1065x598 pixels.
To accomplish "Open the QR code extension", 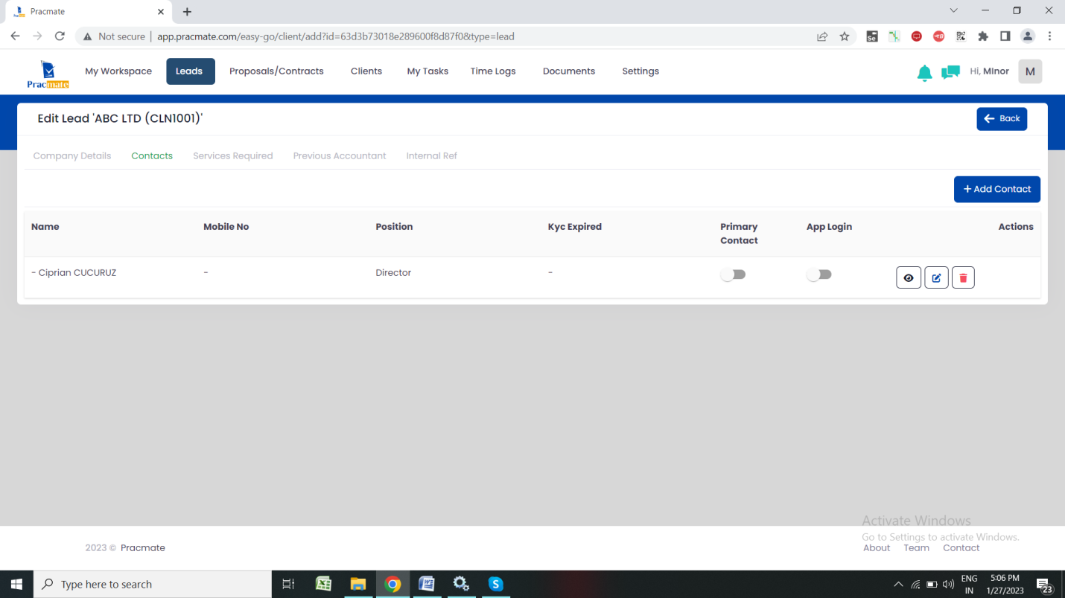I will click(961, 36).
